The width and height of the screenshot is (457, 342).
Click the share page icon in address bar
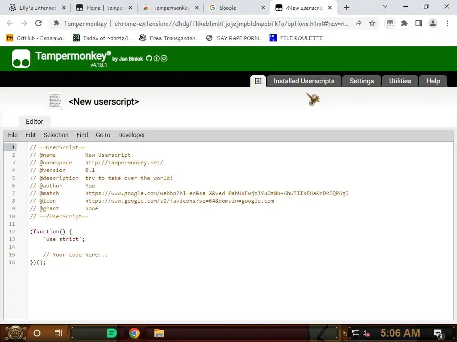coord(358,23)
